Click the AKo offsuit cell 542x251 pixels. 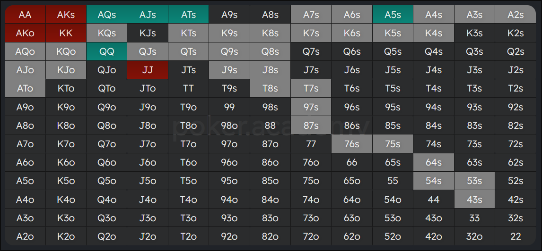pos(25,33)
